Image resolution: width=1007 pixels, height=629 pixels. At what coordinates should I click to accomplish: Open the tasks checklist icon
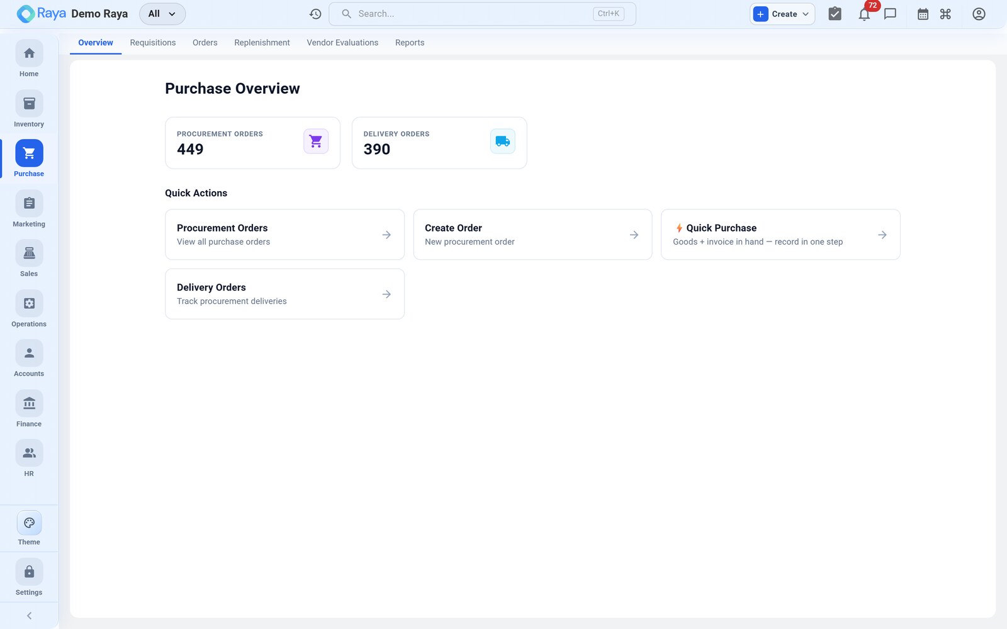(x=835, y=14)
